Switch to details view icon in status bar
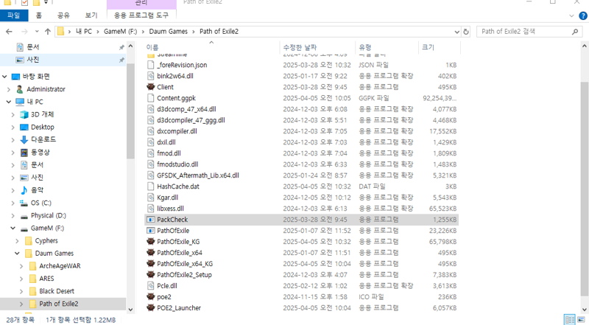This screenshot has width=589, height=325. (x=570, y=320)
